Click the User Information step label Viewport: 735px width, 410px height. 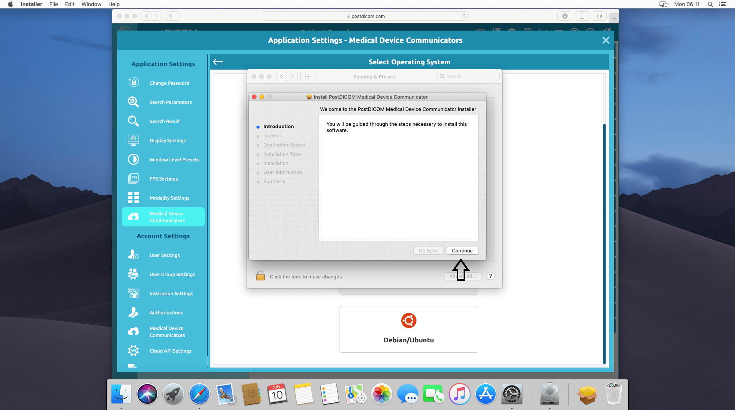tap(283, 172)
